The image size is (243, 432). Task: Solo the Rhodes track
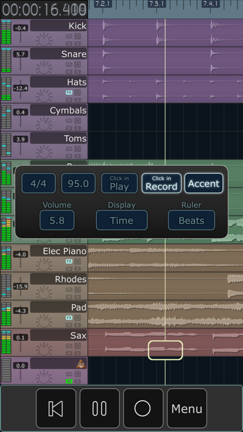(77, 297)
